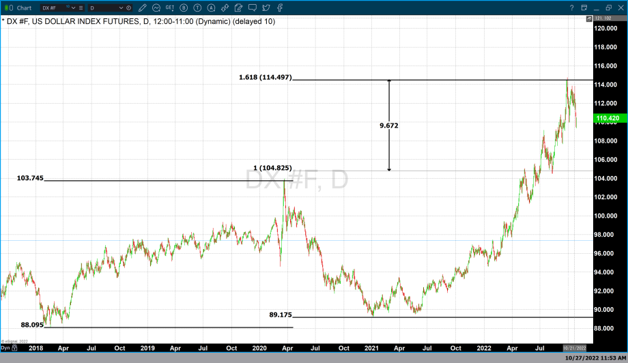
Task: Open the symbol list menu icon
Action: coord(82,8)
